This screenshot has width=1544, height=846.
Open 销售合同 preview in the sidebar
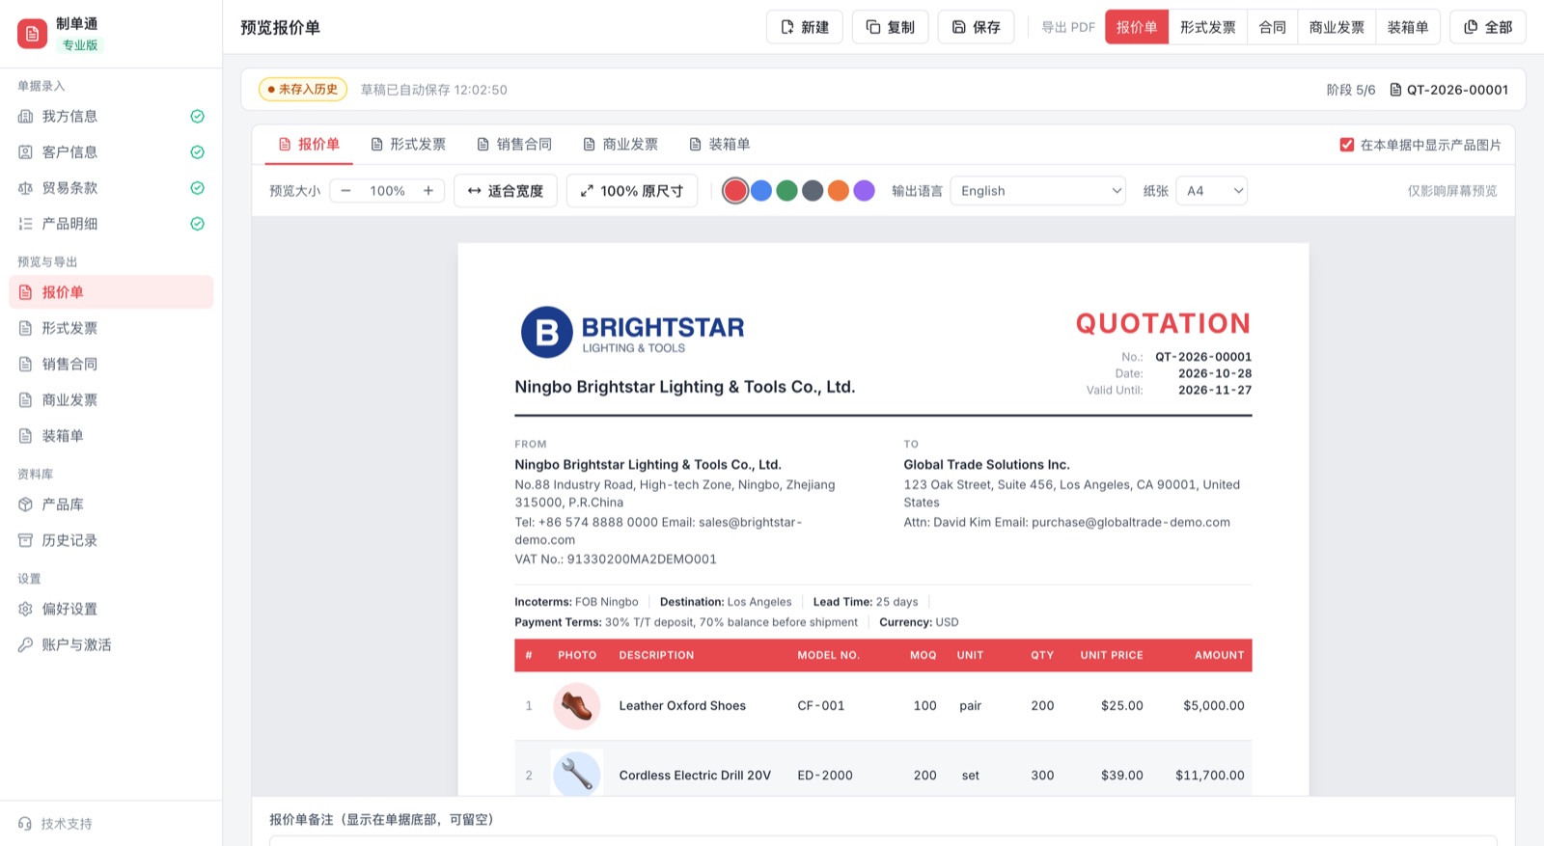click(111, 364)
